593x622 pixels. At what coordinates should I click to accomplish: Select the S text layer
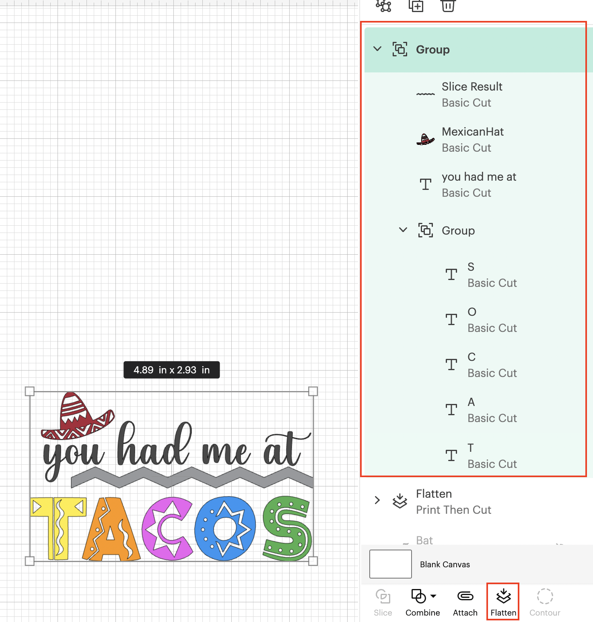[x=492, y=275]
